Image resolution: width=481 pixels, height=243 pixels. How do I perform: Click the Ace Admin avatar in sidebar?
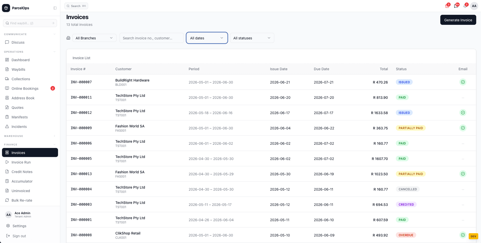click(x=9, y=215)
